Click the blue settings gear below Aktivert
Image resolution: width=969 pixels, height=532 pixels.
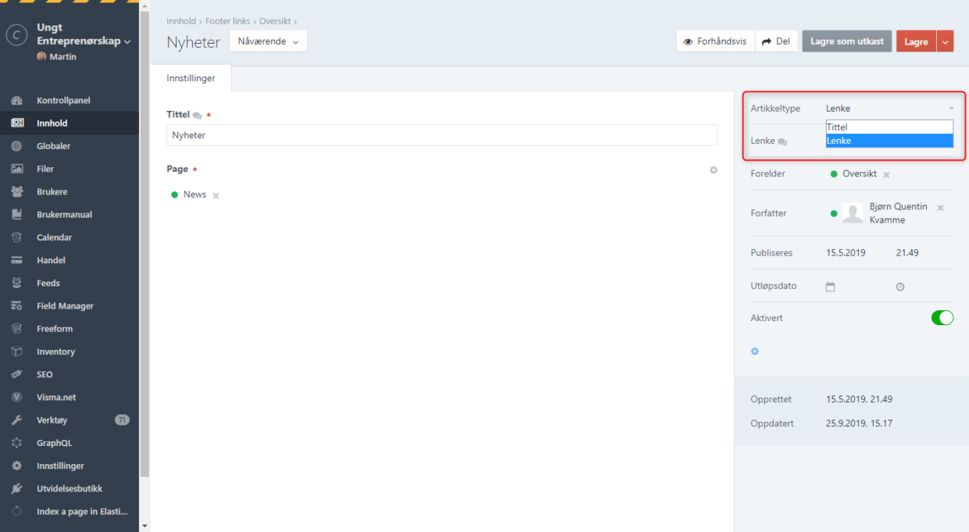[x=755, y=352]
